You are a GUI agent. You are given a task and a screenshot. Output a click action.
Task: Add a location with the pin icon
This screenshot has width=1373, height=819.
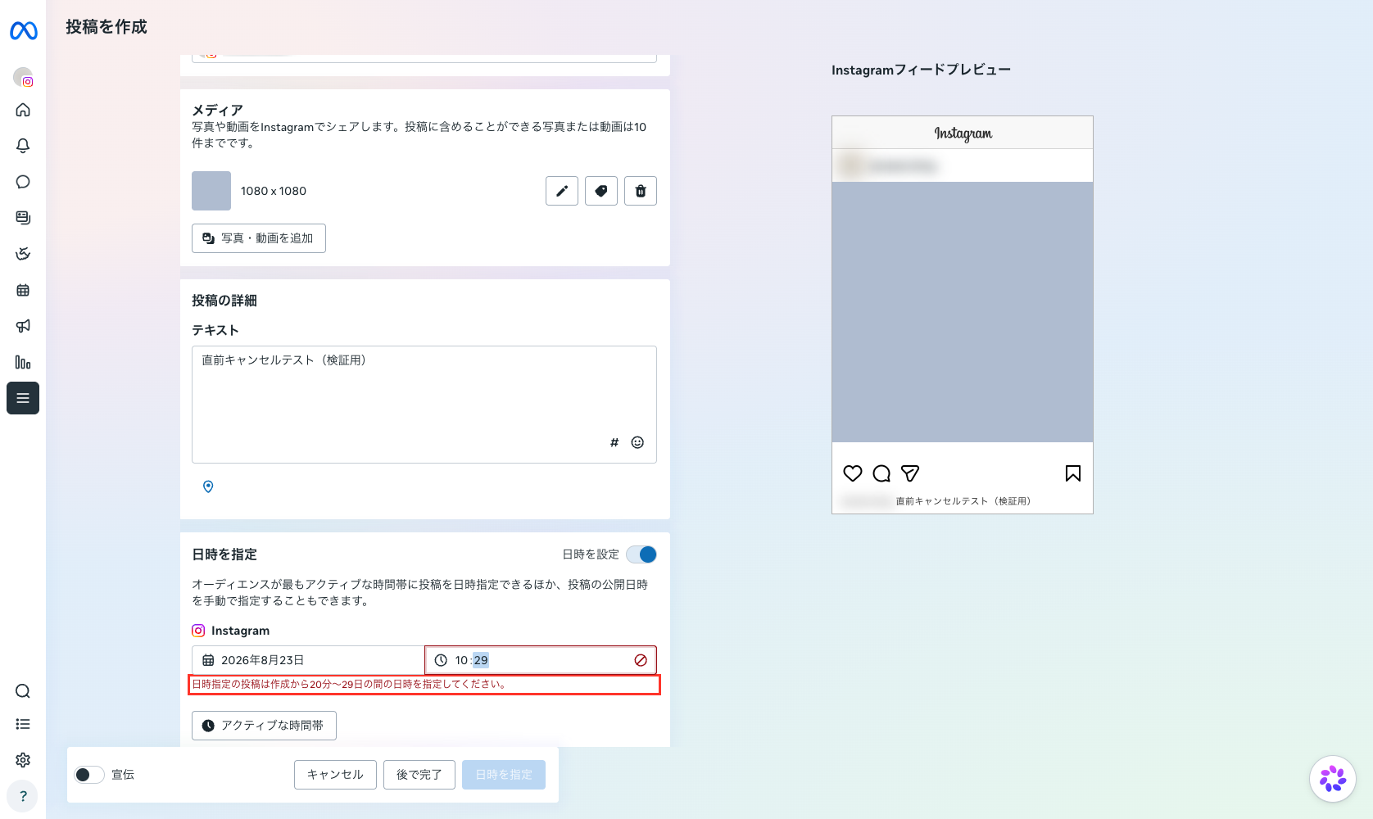(208, 486)
